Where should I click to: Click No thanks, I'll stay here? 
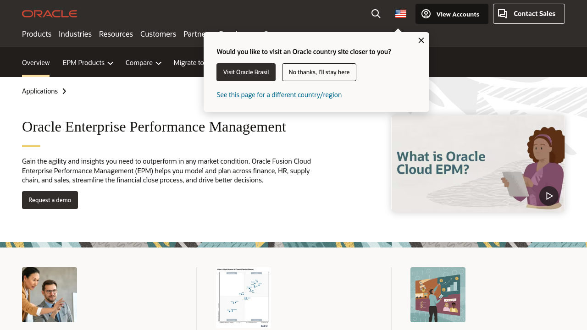coord(319,72)
